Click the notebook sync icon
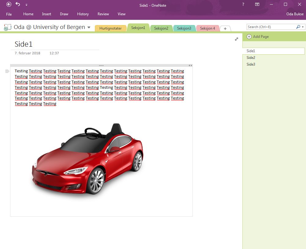The width and height of the screenshot is (306, 249). coord(7,27)
